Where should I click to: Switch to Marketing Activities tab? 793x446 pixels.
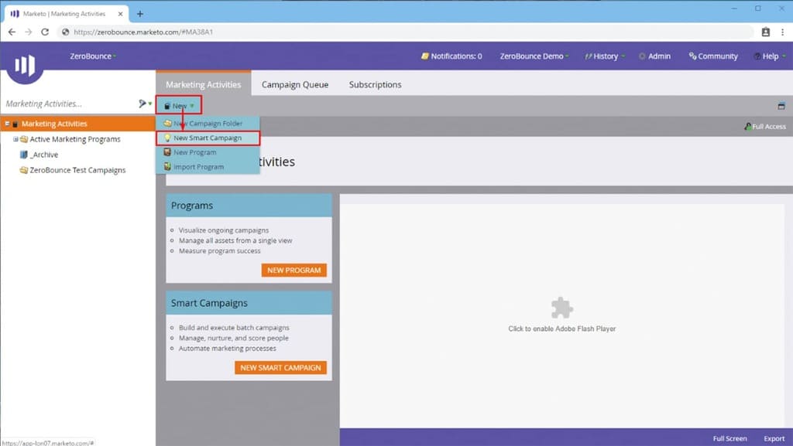click(204, 84)
